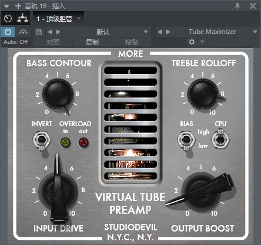Click the Output Boost knob

coord(202,192)
